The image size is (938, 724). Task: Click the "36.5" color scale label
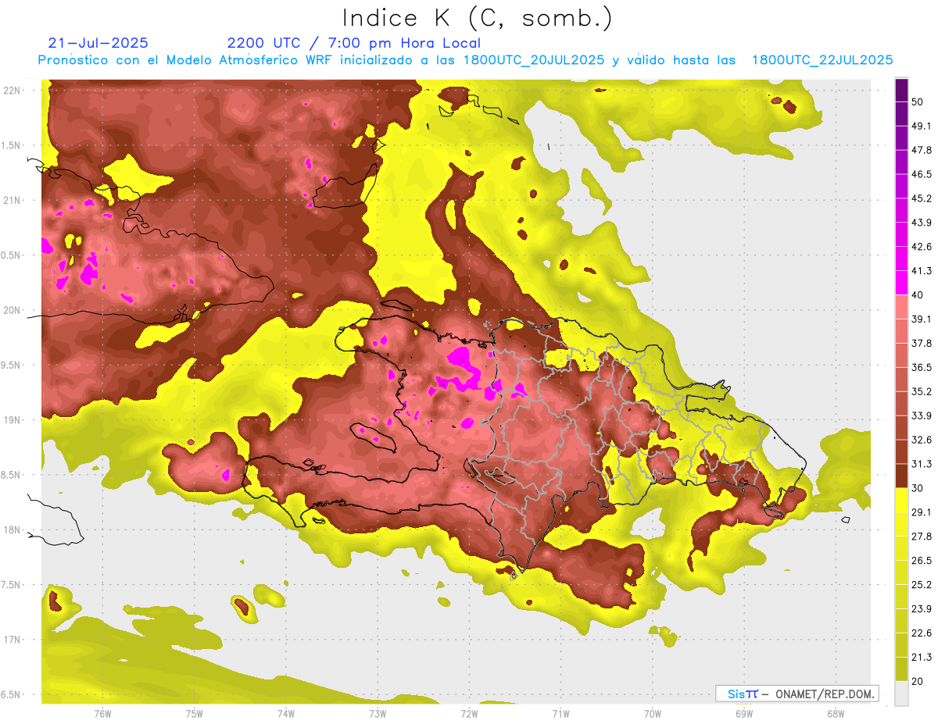coord(922,367)
